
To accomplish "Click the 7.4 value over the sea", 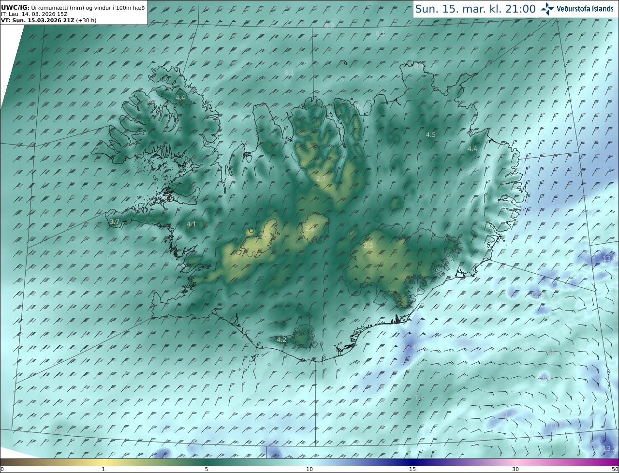I will point(419,398).
